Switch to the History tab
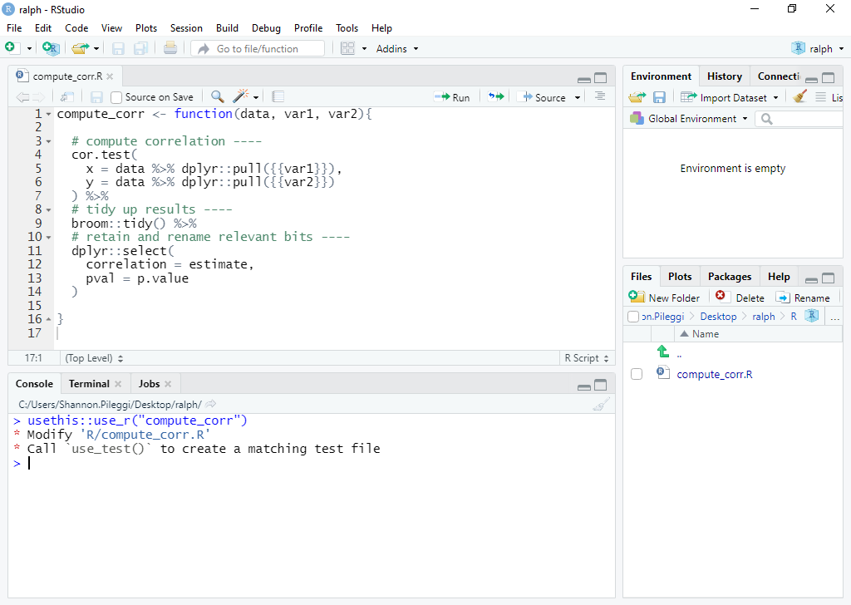This screenshot has width=851, height=605. [x=724, y=76]
